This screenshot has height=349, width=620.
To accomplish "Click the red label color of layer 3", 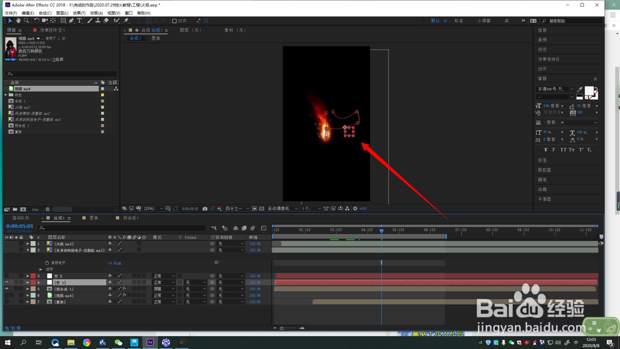I will point(33,276).
